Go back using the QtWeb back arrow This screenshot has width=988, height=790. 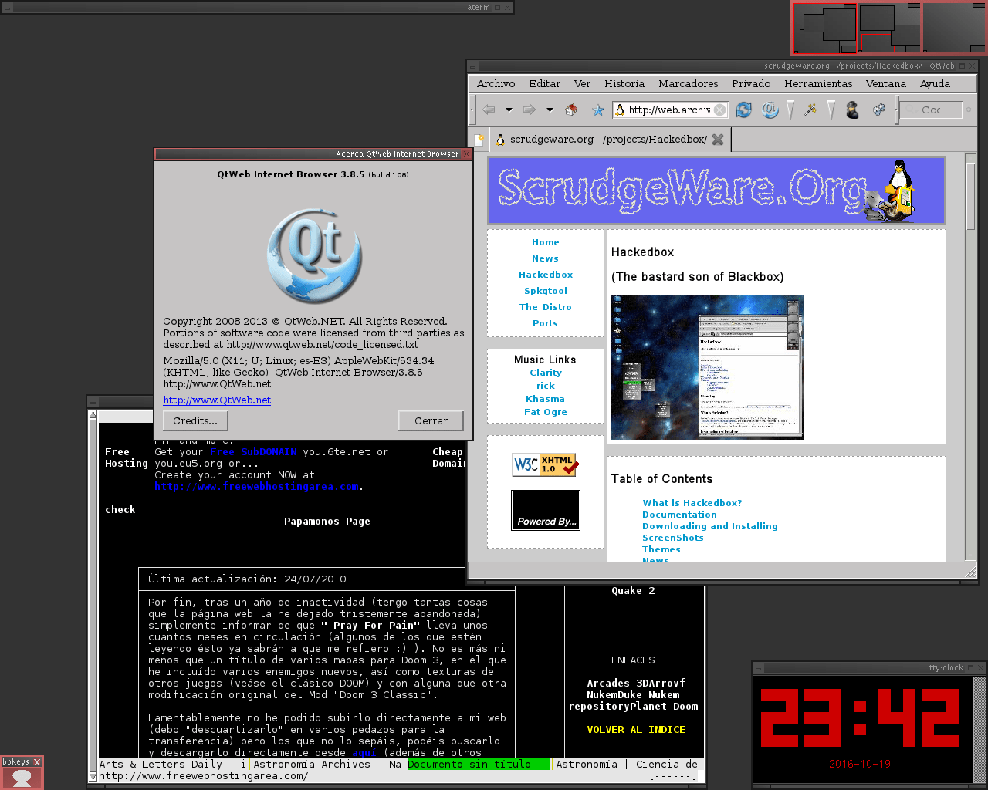489,110
